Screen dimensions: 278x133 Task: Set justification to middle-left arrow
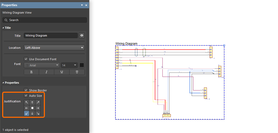(26, 108)
